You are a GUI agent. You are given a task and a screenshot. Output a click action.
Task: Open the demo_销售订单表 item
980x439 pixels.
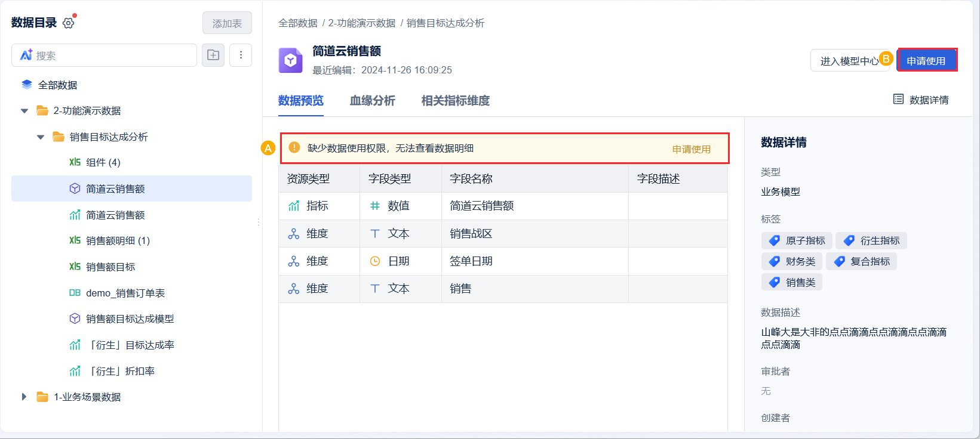(125, 293)
